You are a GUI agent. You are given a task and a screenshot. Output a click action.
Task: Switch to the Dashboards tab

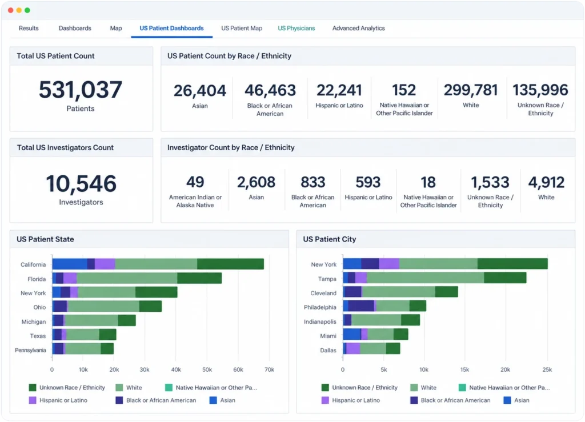point(75,29)
